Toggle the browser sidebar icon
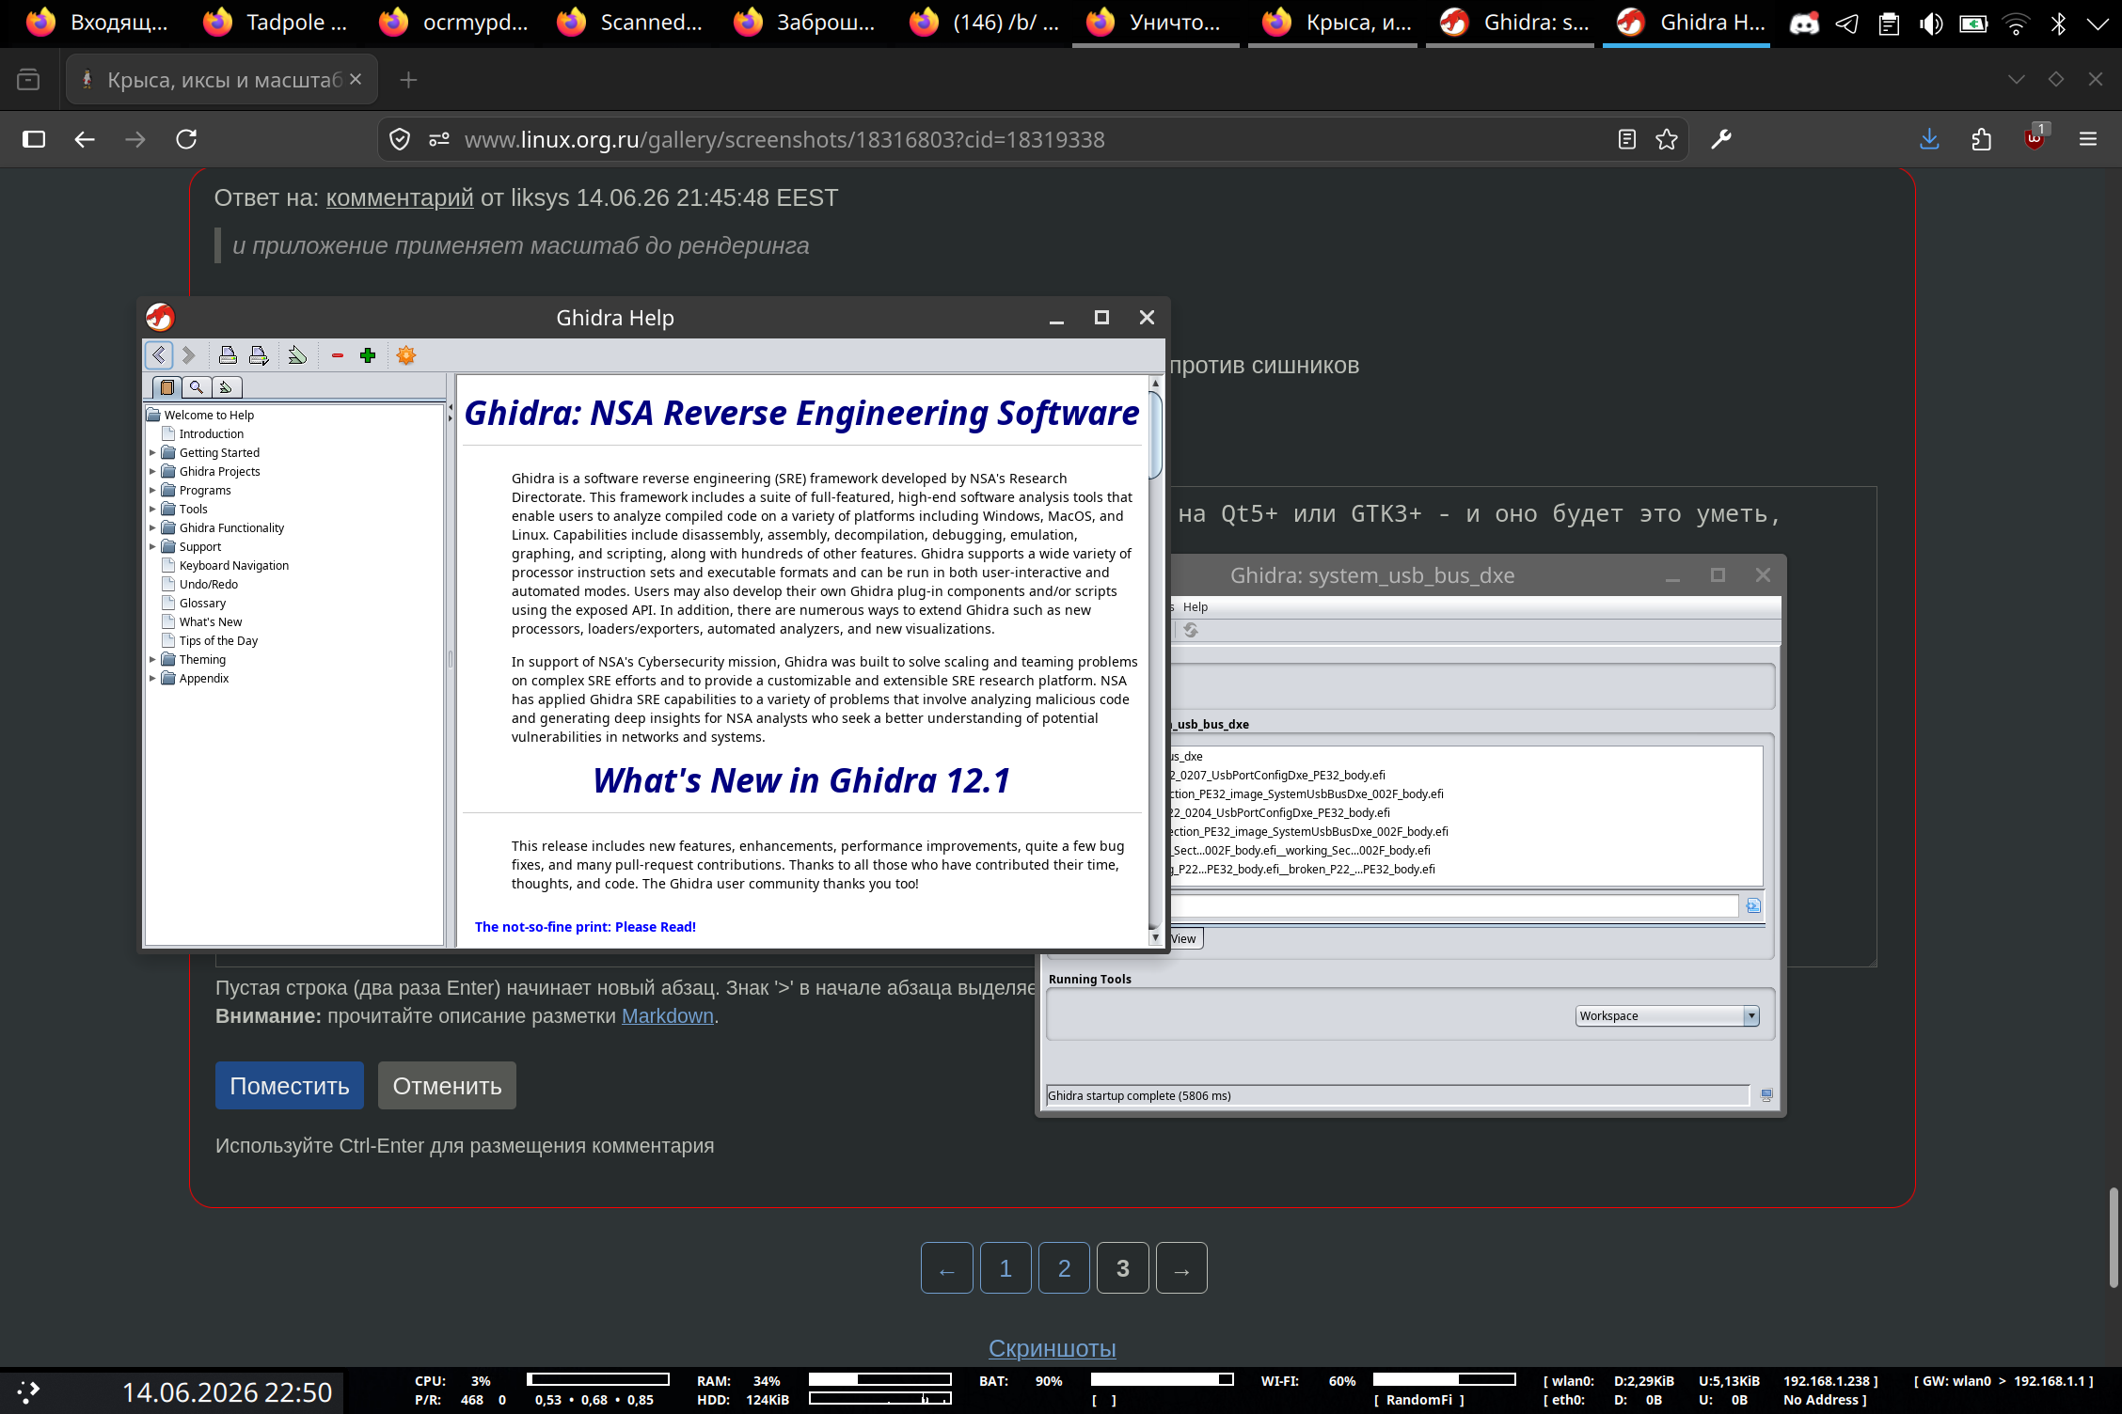 coord(34,139)
